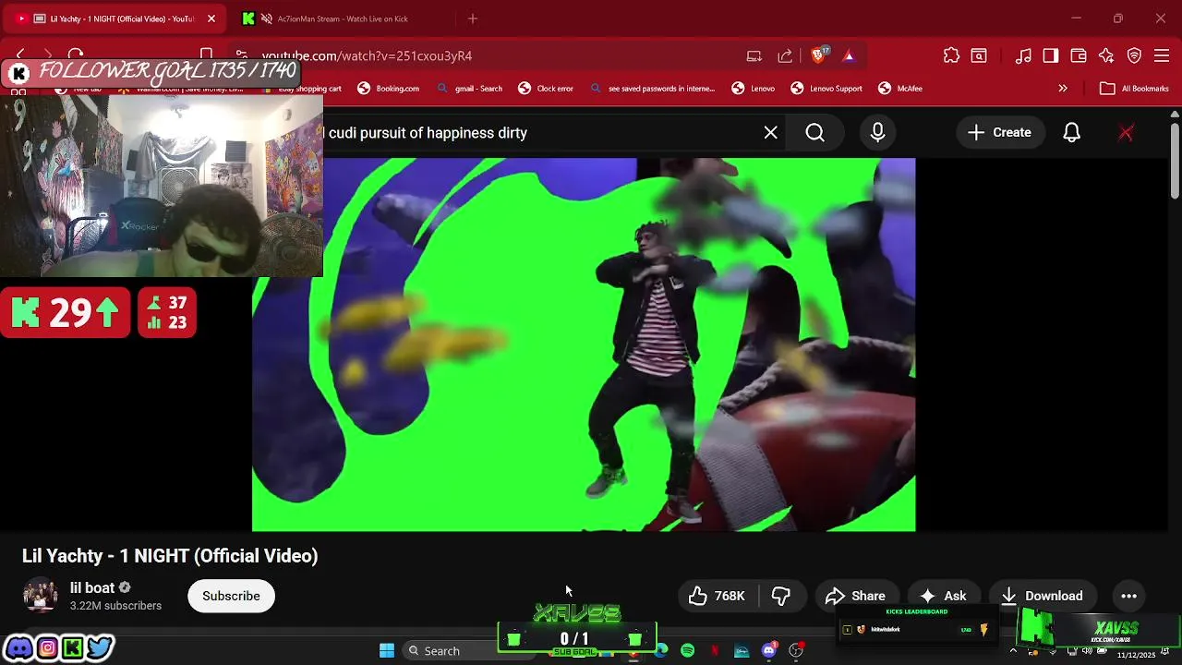Click the Download button under video
The height and width of the screenshot is (665, 1182).
click(1042, 596)
